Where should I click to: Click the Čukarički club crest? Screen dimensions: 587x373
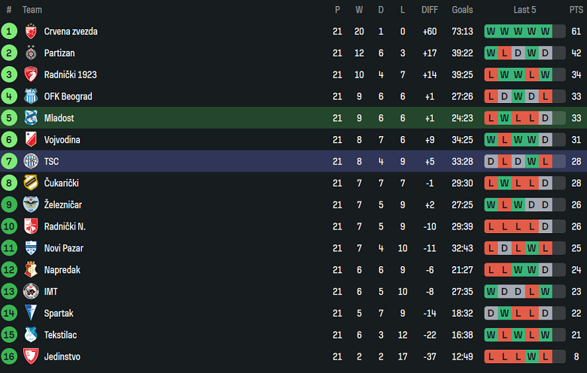[31, 183]
